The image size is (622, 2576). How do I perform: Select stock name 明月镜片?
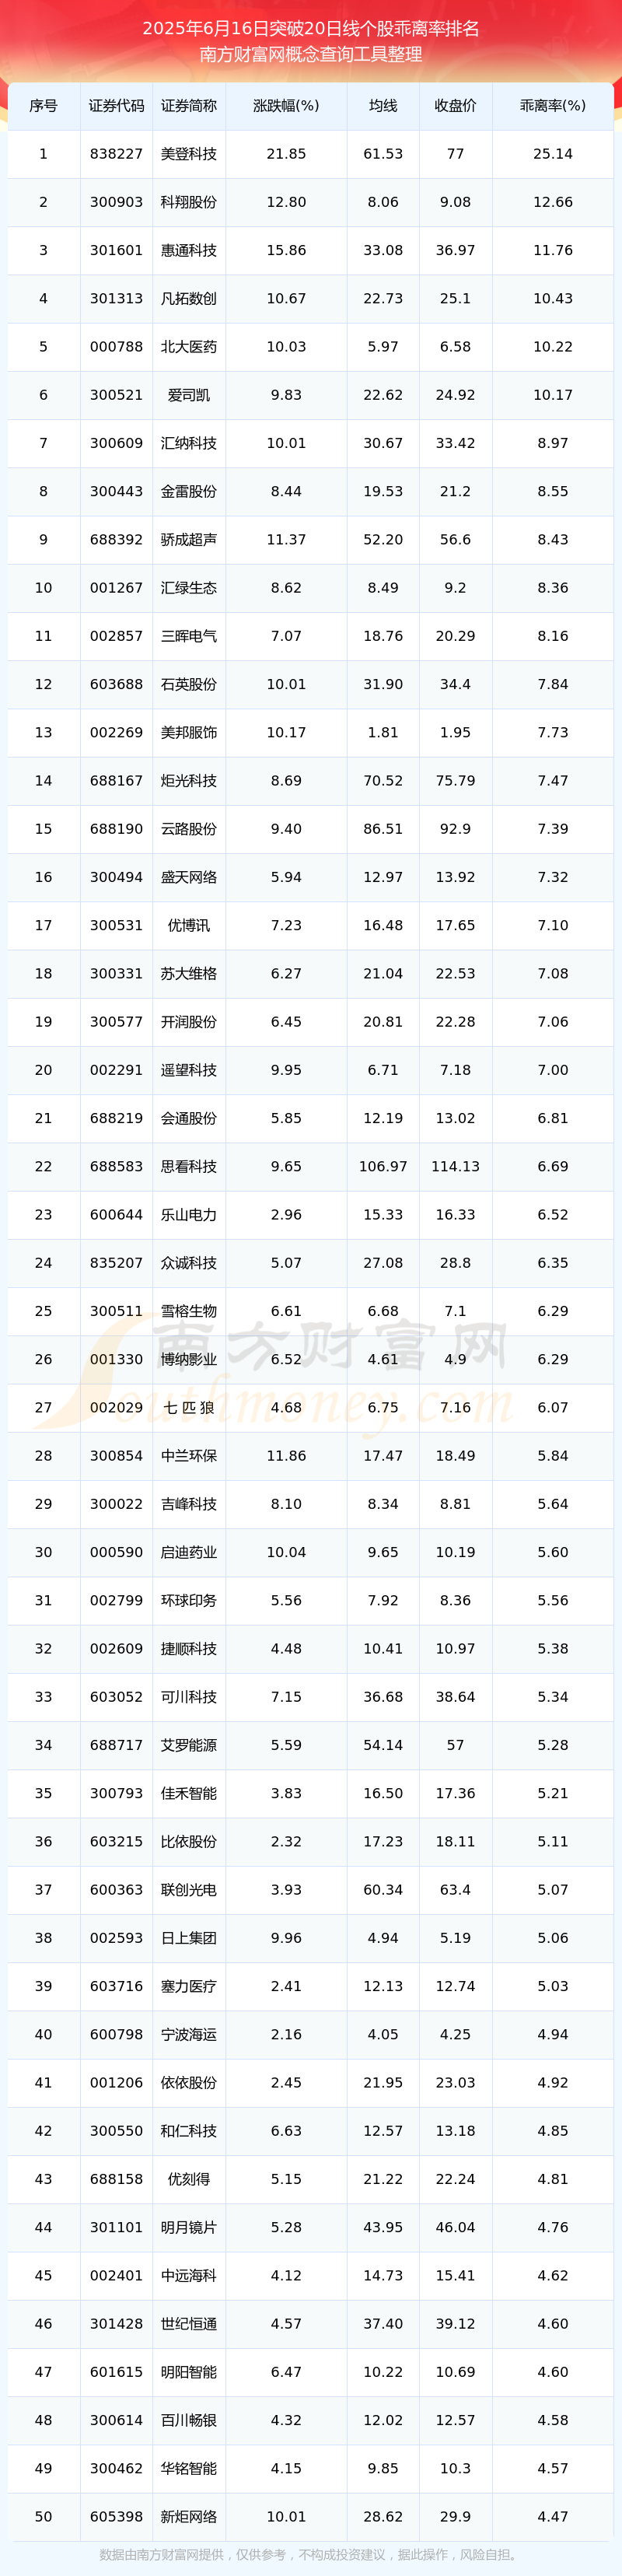click(x=189, y=2228)
